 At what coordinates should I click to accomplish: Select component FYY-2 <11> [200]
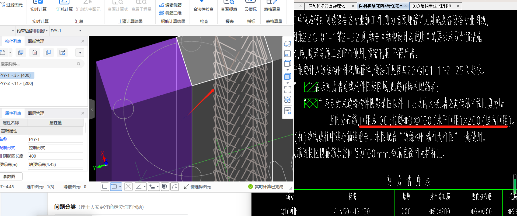(x=17, y=83)
